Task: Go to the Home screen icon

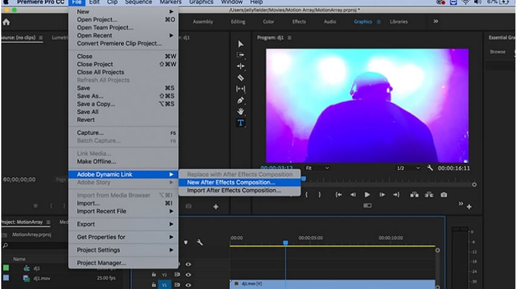Action: click(6, 22)
